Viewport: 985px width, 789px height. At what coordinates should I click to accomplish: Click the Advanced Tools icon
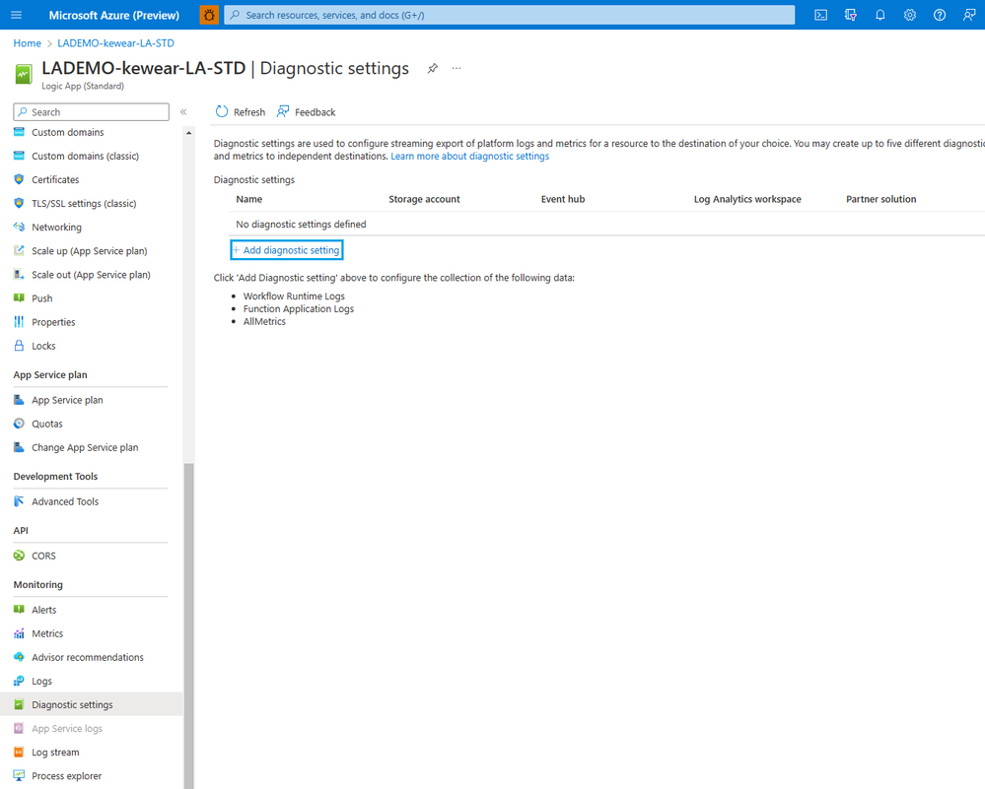point(19,501)
